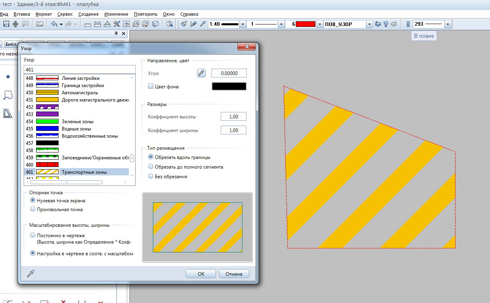Open the Изменение menu
The height and width of the screenshot is (303, 490).
tap(116, 14)
